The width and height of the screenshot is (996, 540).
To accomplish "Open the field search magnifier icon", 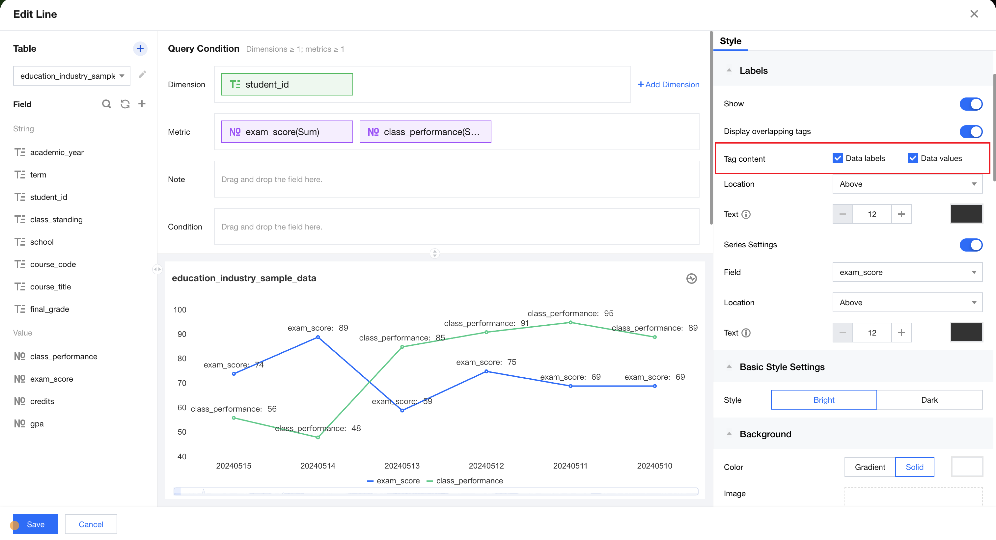I will [106, 104].
